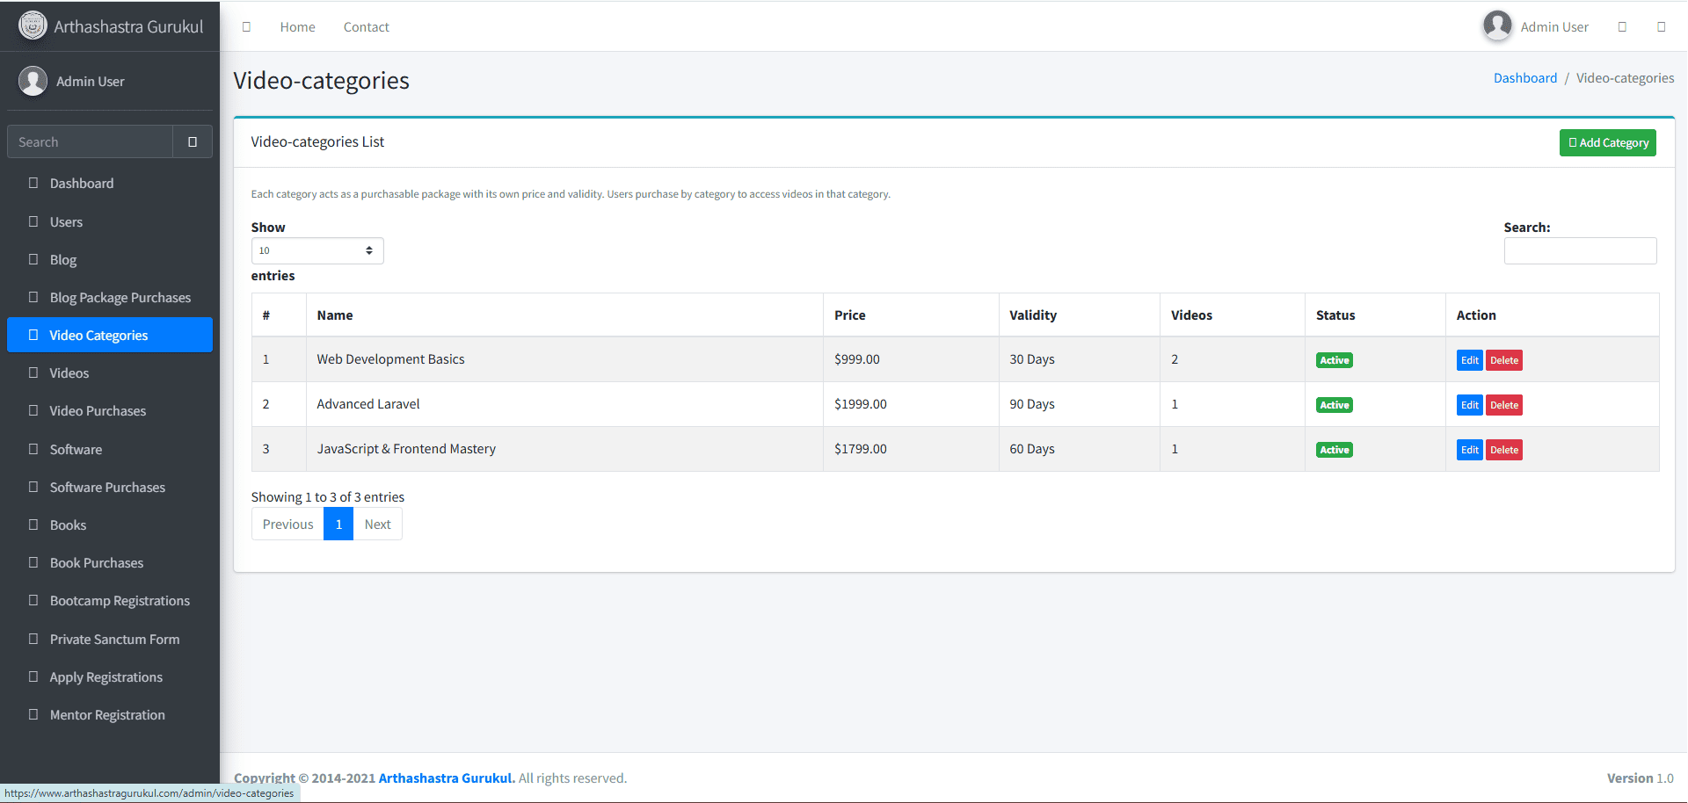Click the Blog sidebar icon
1688x803 pixels.
tap(33, 259)
